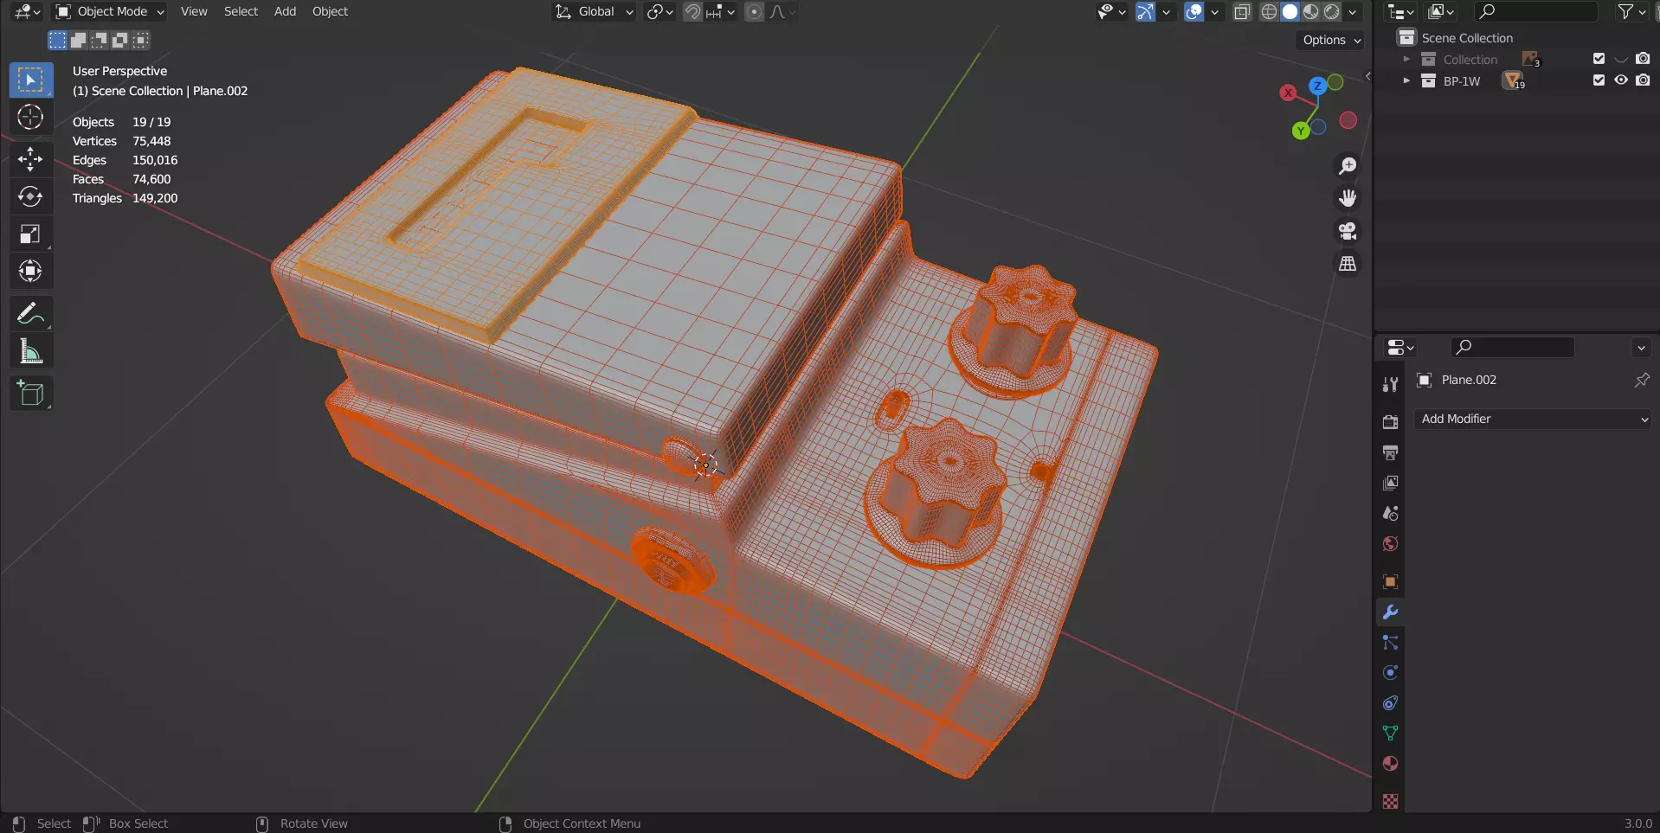Viewport: 1660px width, 833px height.
Task: Disable BP-1W in renders
Action: [1643, 80]
